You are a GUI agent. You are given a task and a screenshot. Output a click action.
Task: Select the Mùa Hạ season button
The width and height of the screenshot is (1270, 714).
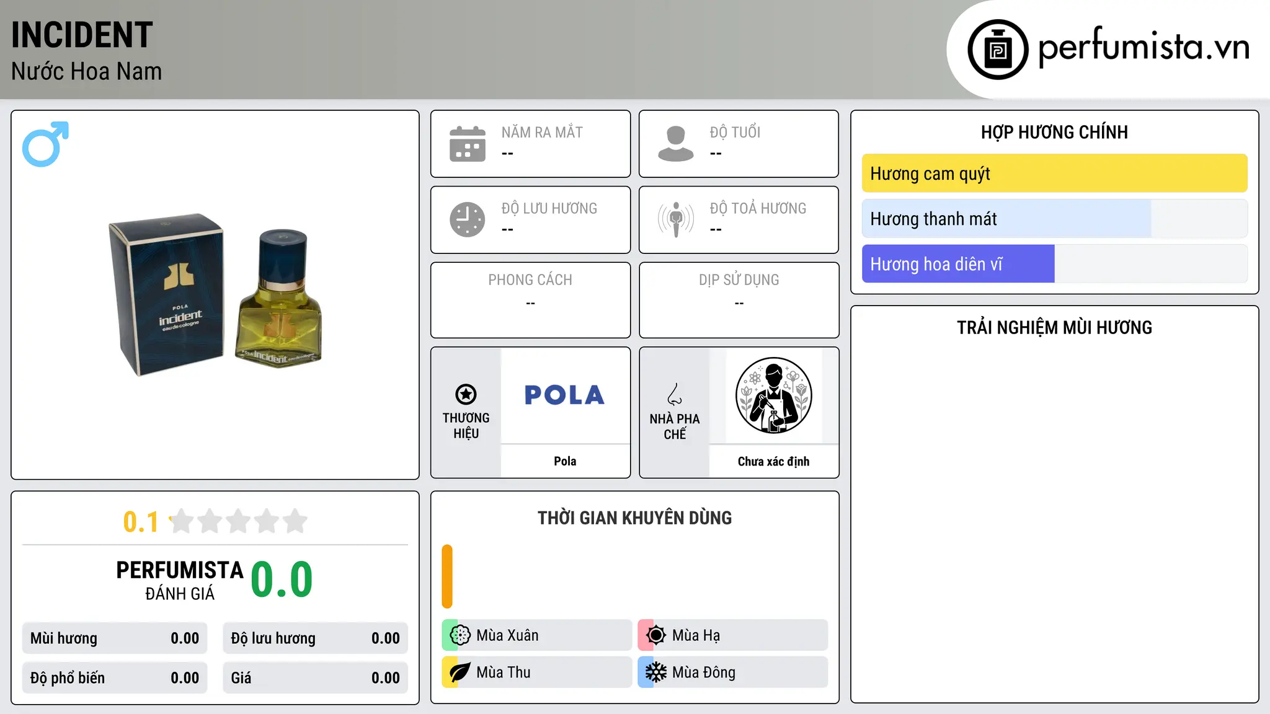(x=733, y=635)
